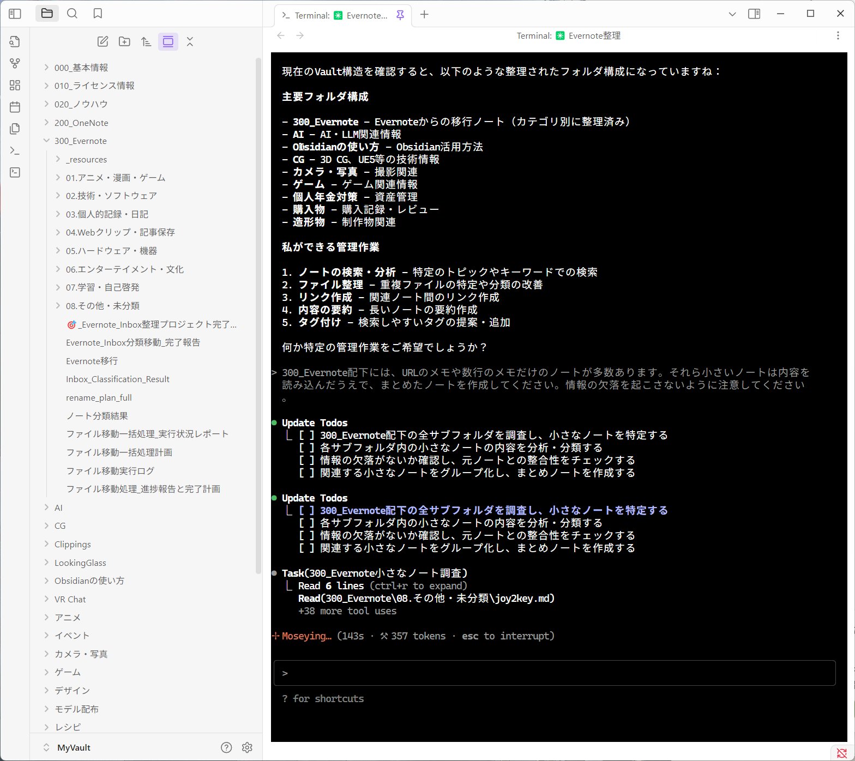The width and height of the screenshot is (855, 761).
Task: Open templates ribbon icon
Action: click(15, 129)
